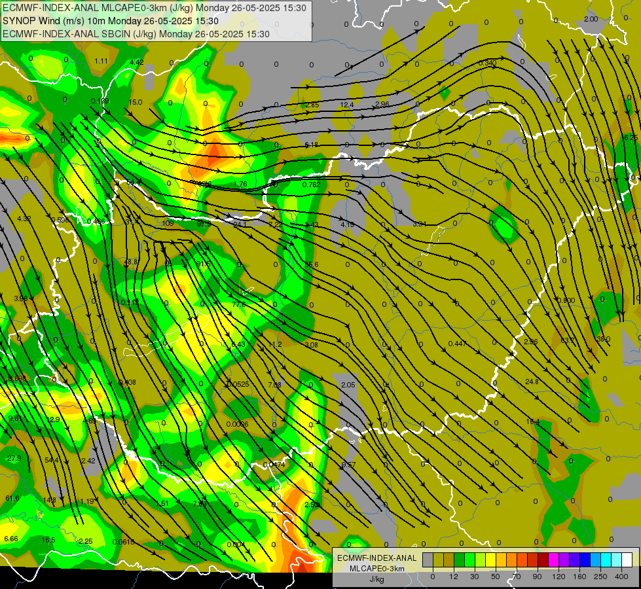Click the map value 2.05
This screenshot has height=589, width=641.
pyautogui.click(x=348, y=385)
